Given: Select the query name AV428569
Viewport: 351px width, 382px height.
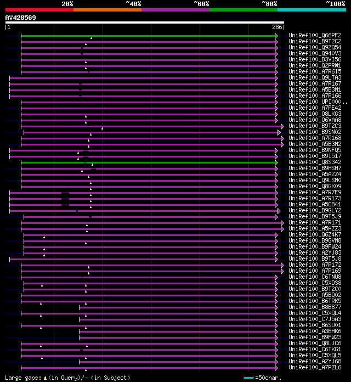Looking at the screenshot, I should (x=20, y=18).
